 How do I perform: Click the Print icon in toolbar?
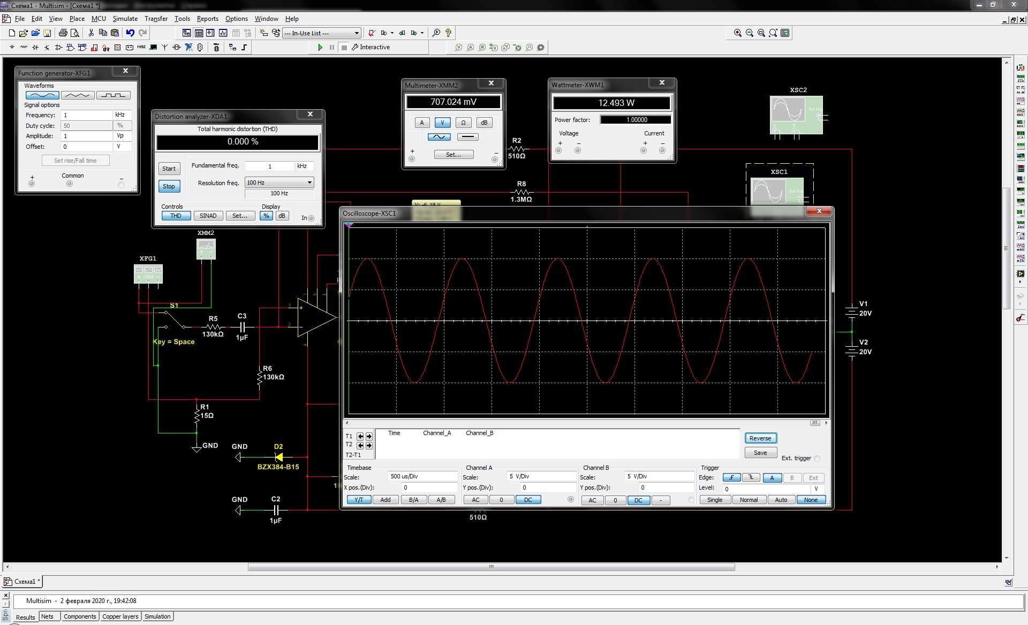point(63,33)
